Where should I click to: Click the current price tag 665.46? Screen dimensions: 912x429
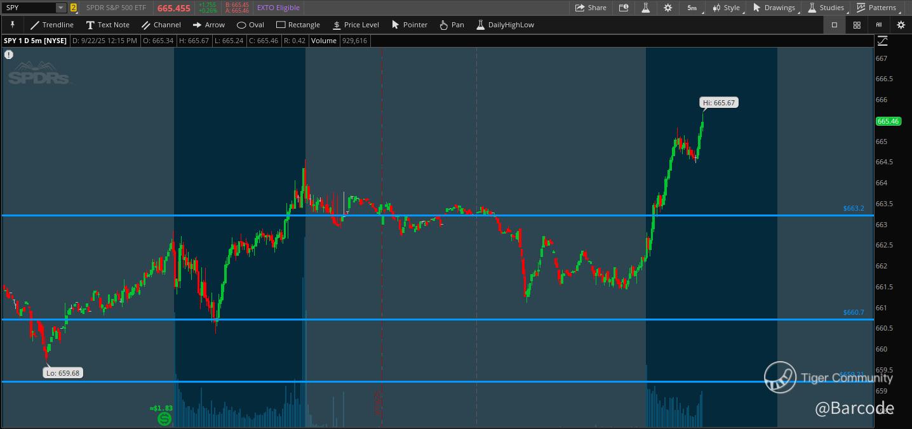(x=888, y=121)
